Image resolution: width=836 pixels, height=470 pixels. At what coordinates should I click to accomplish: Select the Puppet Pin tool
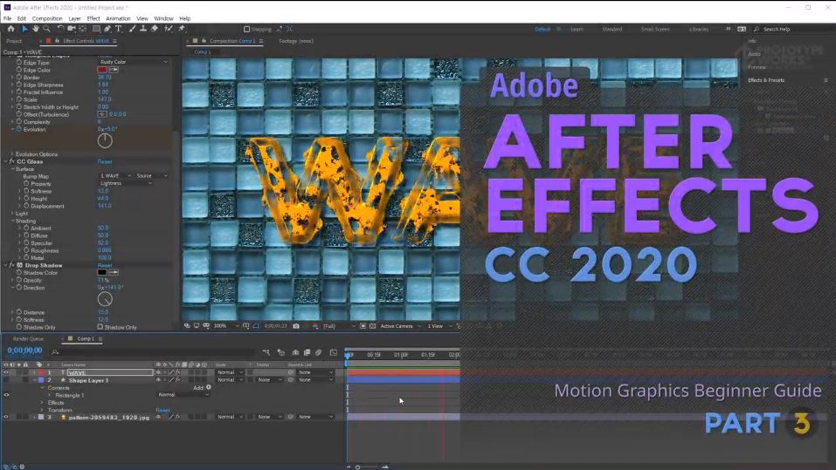tap(182, 29)
